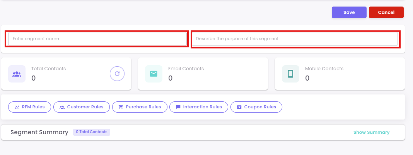The width and height of the screenshot is (413, 155).
Task: Add Customer Rules
Action: (x=82, y=107)
